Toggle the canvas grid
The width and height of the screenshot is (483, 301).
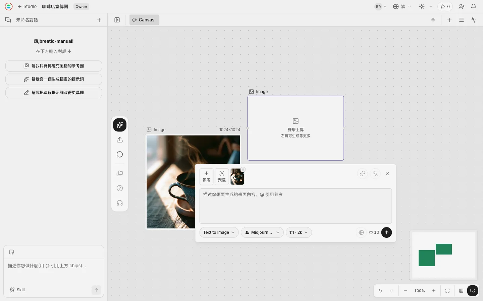pyautogui.click(x=461, y=291)
